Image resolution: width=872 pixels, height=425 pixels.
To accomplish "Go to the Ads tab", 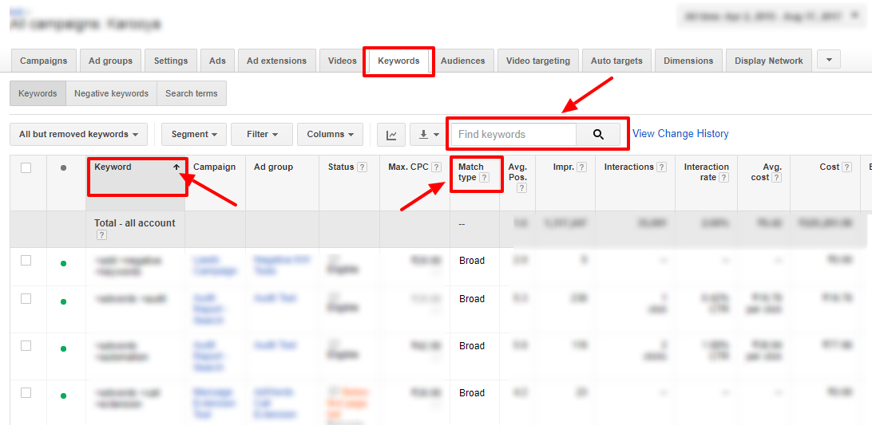I will pyautogui.click(x=217, y=61).
